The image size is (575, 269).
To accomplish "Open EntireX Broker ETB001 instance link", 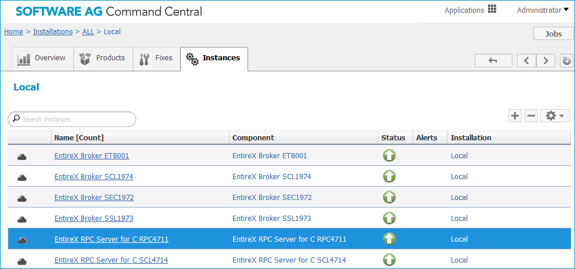I will (x=92, y=156).
